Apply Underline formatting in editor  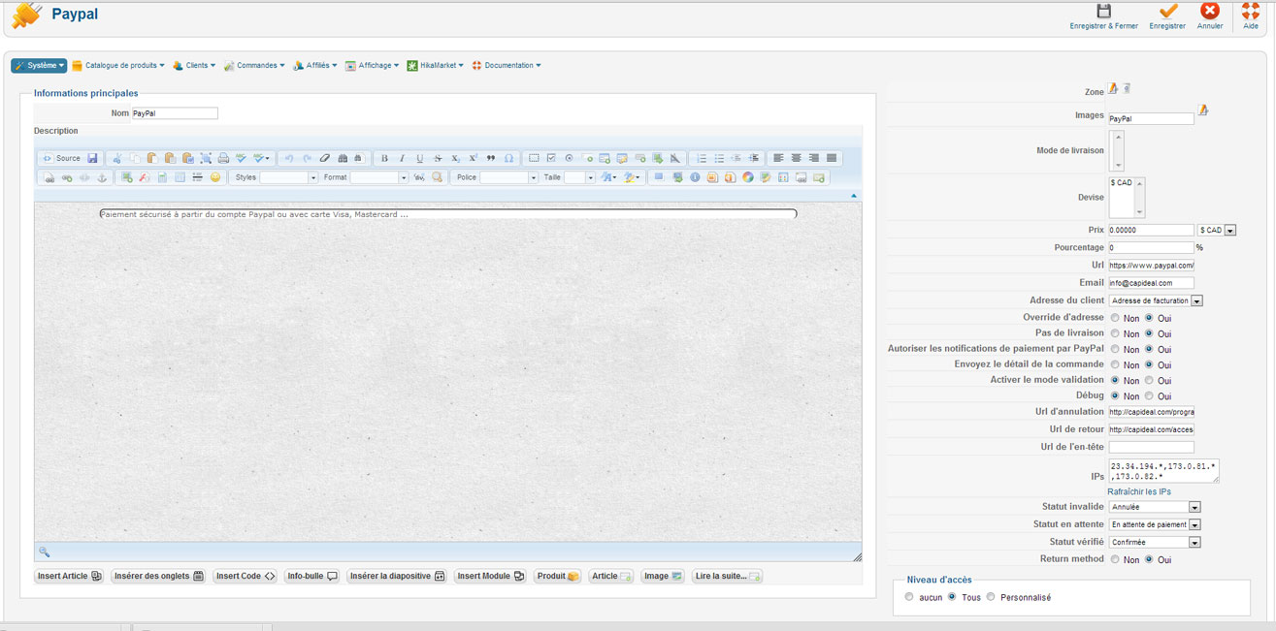[419, 158]
